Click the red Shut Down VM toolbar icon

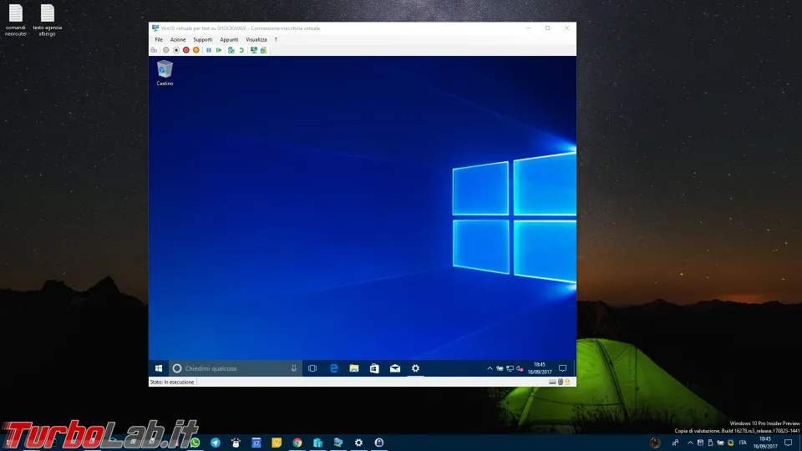(x=185, y=50)
